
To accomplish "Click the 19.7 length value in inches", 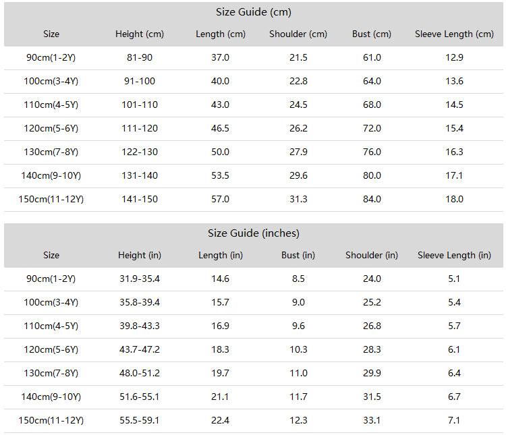I will 220,373.
